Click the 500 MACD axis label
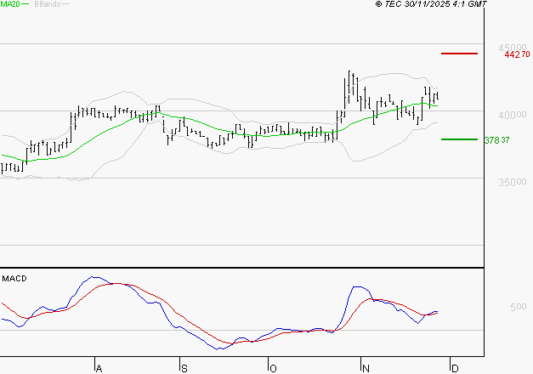Viewport: 533px width, 374px height. [518, 307]
